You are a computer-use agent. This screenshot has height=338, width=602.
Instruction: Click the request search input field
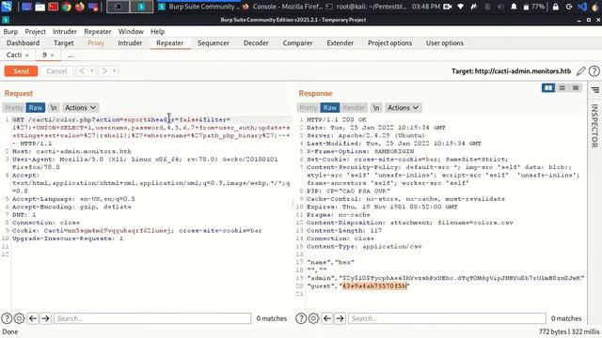click(152, 318)
